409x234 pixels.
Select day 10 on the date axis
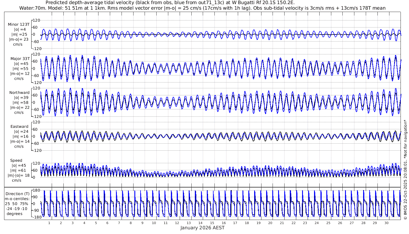154,223
